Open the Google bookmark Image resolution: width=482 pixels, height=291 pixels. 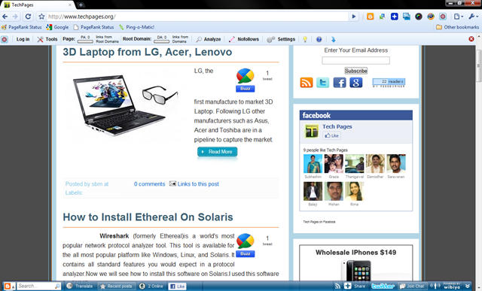click(57, 27)
